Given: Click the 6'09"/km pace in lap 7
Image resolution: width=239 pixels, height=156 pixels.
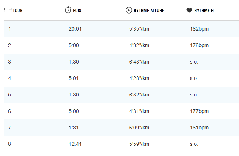Looking at the screenshot, I should [139, 128].
